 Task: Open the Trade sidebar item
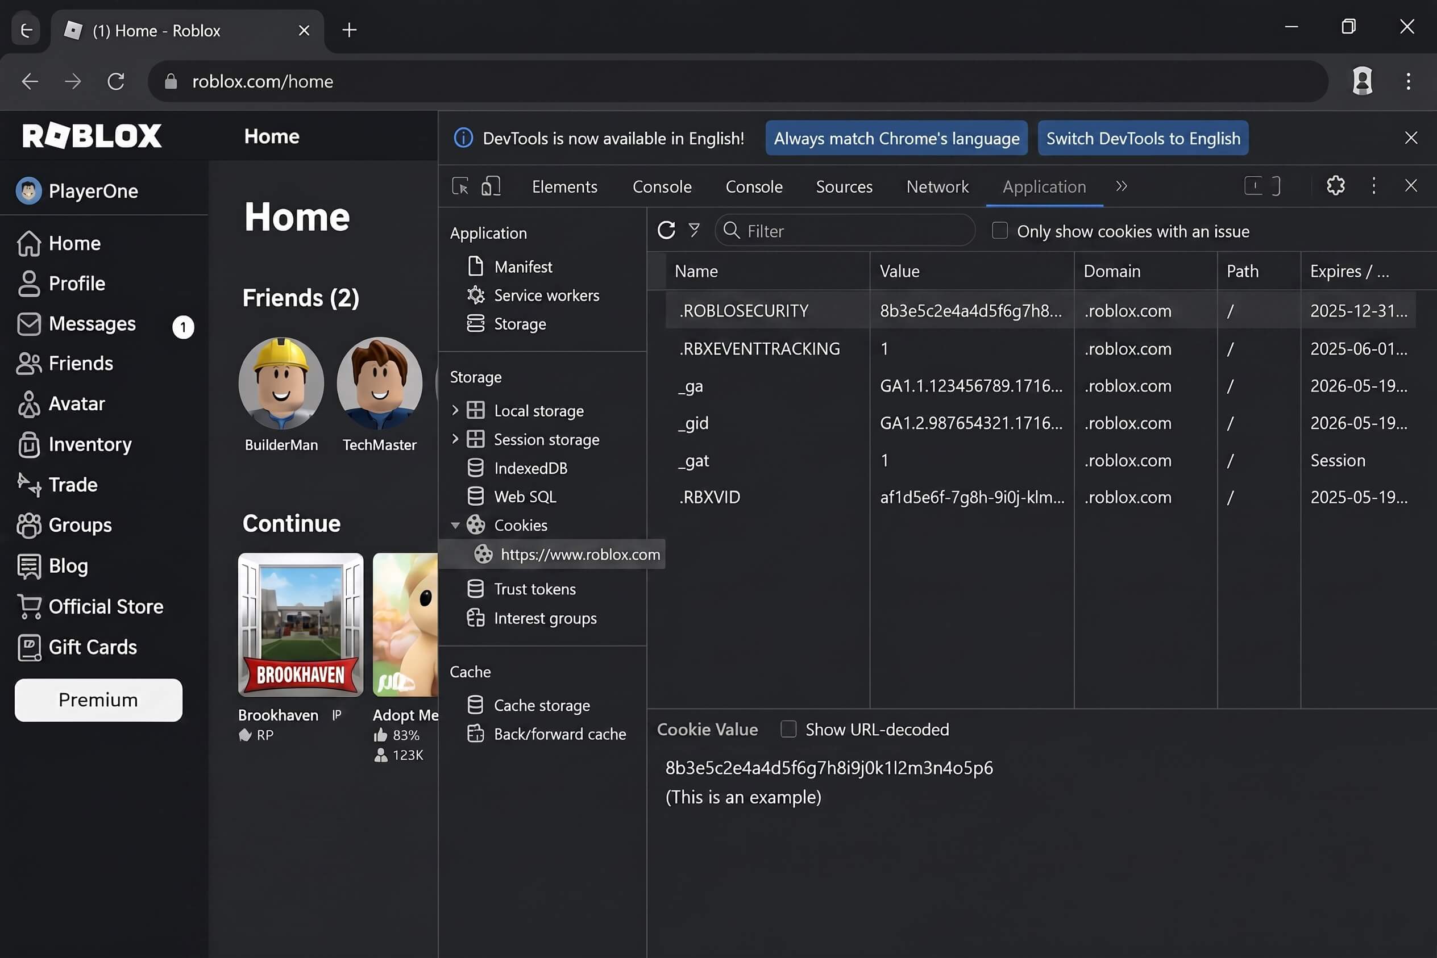point(57,485)
